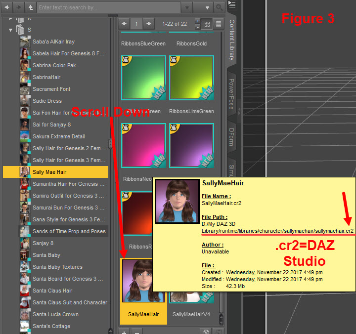Switch to list view layout

219,23
